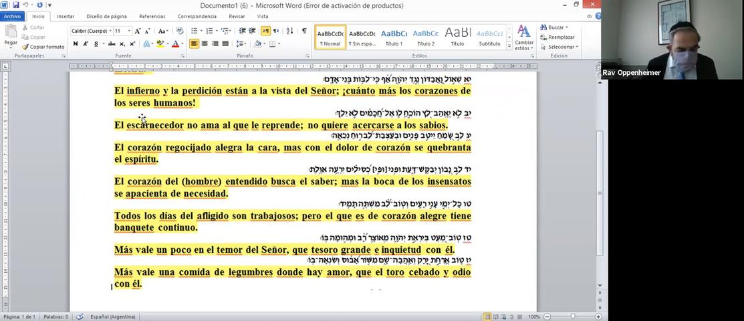
Task: Switch to Diseño de página tab
Action: 107,16
